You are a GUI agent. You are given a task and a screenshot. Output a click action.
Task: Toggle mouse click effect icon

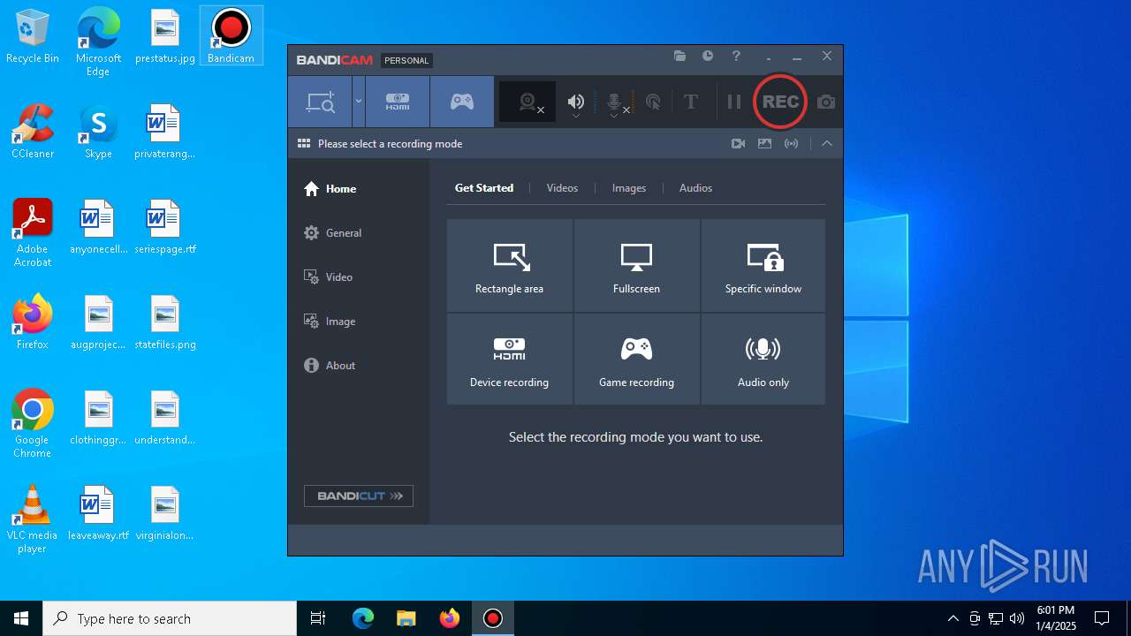pos(653,102)
